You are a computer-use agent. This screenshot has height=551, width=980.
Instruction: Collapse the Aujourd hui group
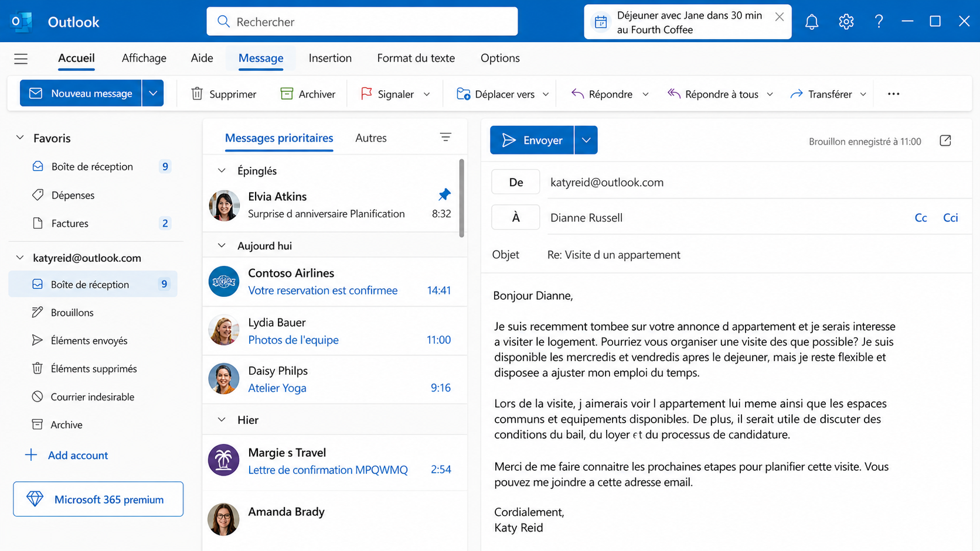[x=222, y=245]
